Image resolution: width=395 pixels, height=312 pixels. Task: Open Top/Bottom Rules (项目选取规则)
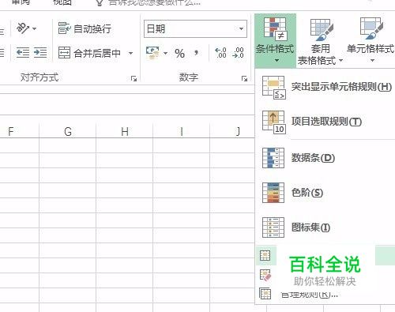tap(326, 122)
